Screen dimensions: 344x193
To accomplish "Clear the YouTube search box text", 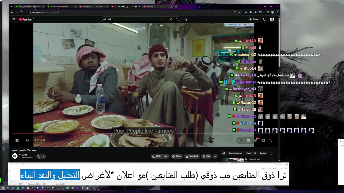I will [x=171, y=19].
